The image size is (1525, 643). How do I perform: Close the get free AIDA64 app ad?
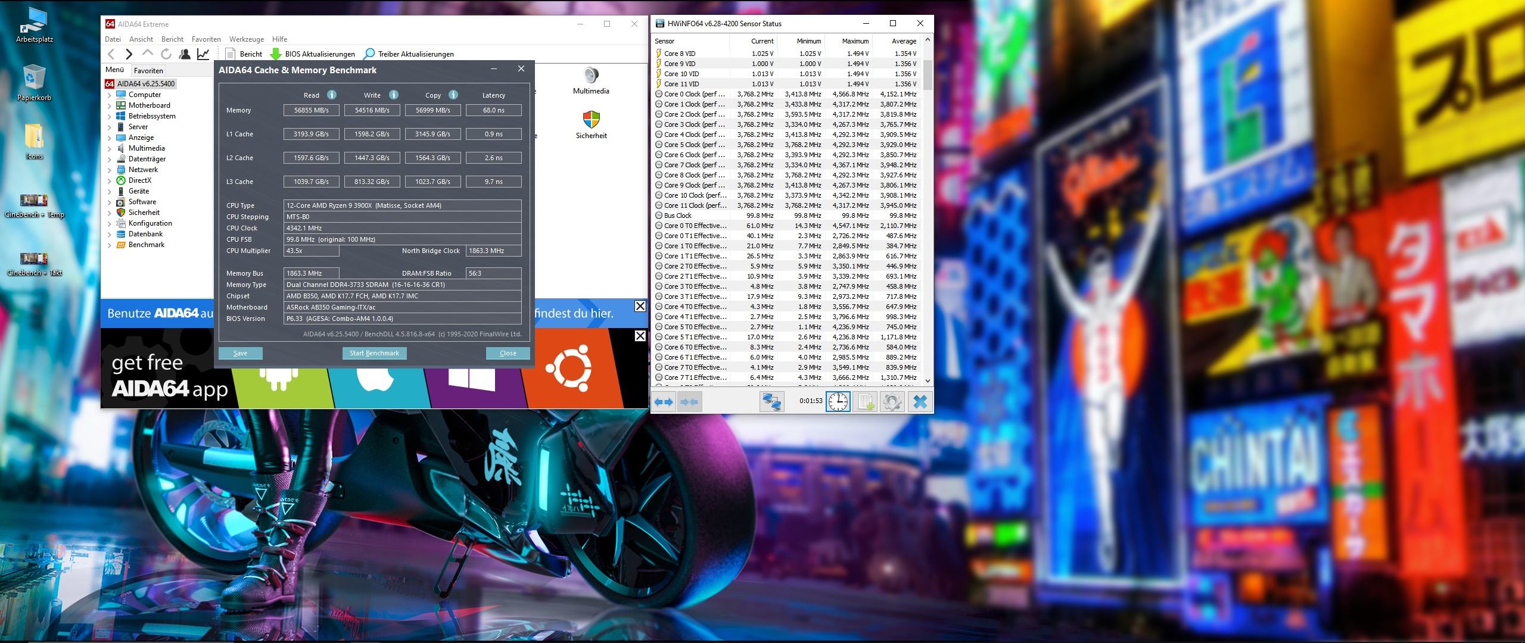tap(640, 336)
